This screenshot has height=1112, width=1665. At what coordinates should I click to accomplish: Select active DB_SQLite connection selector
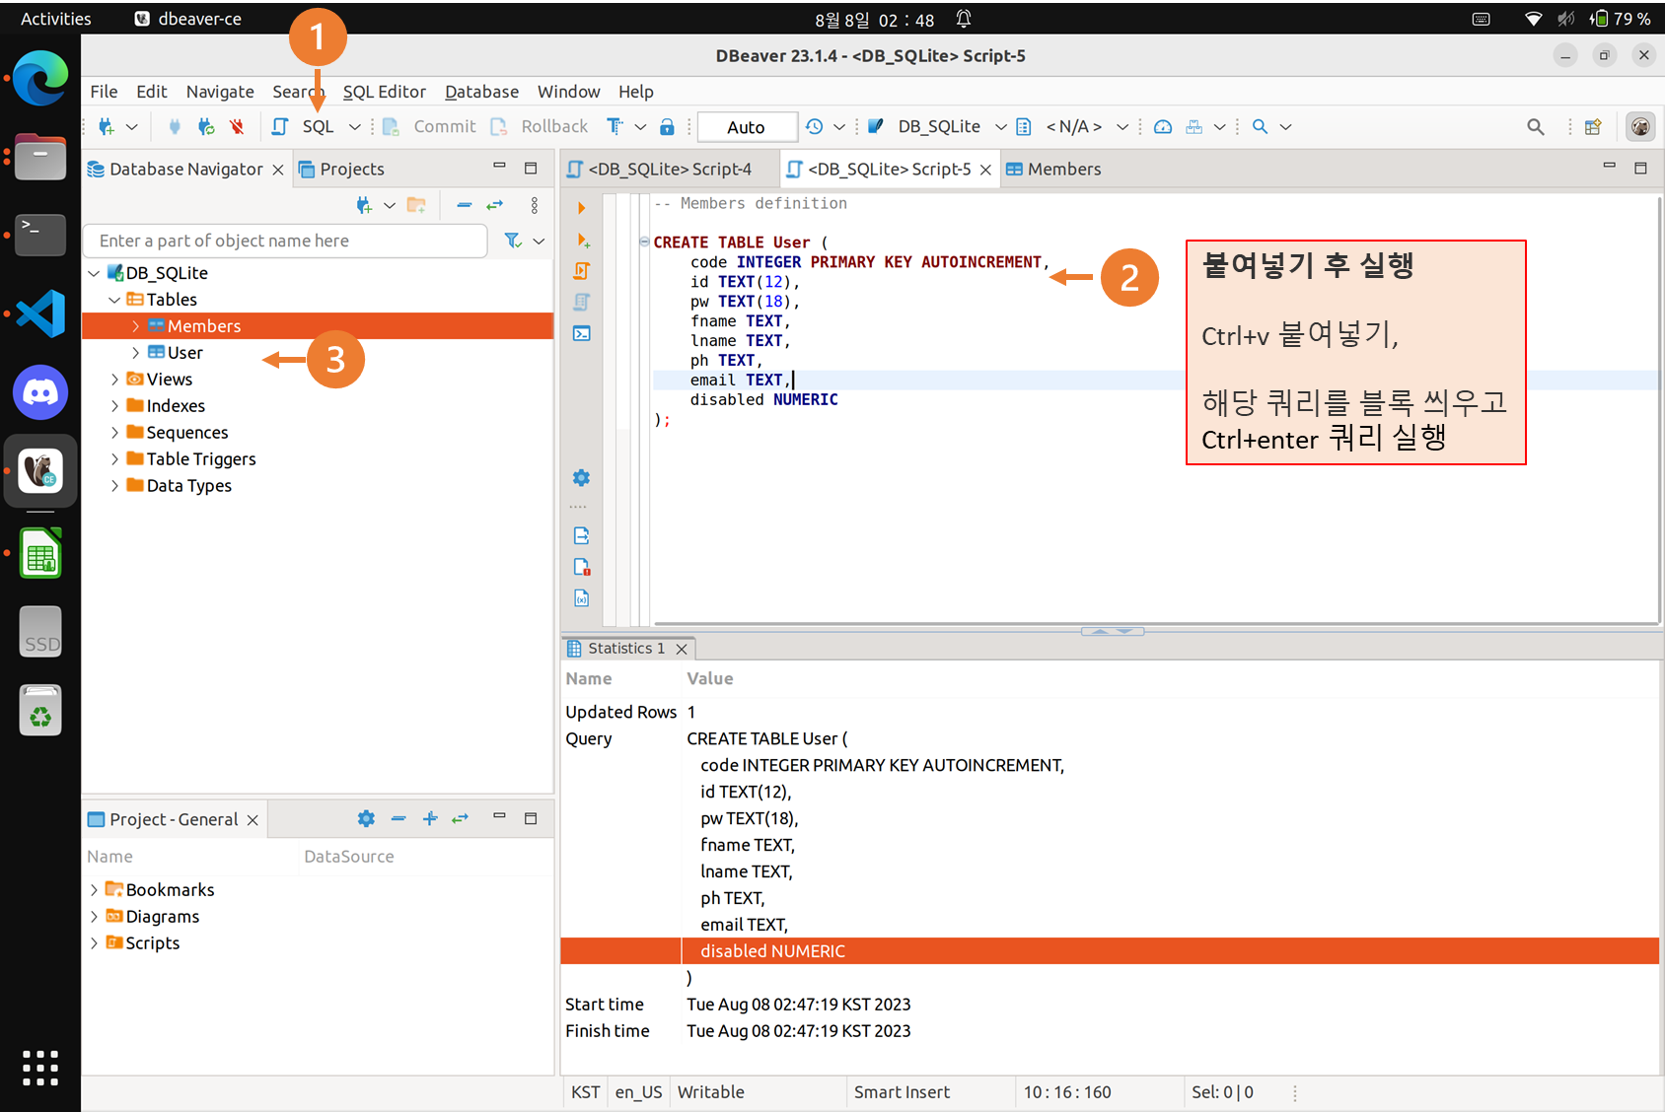937,126
